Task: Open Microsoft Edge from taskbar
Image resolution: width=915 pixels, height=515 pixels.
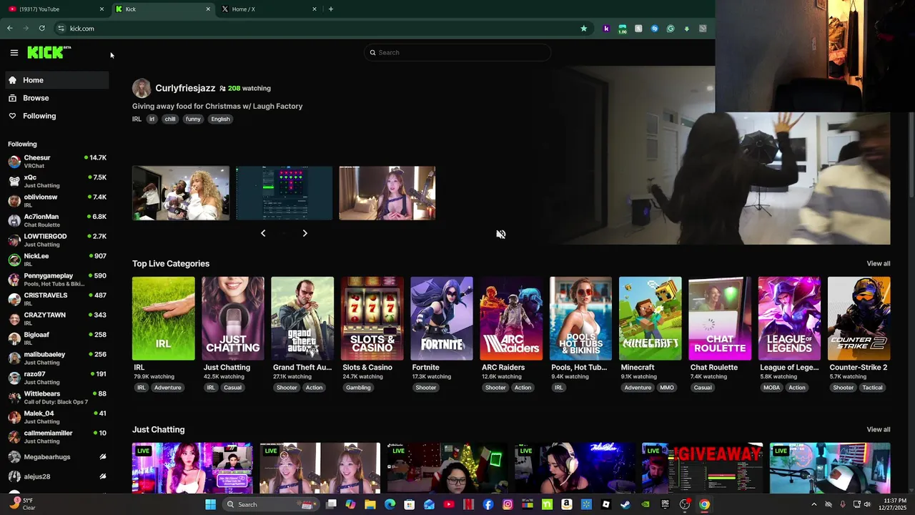Action: pos(390,504)
